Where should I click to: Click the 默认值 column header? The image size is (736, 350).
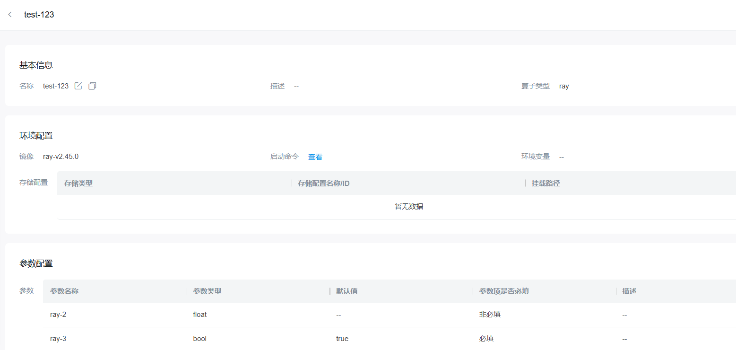click(347, 291)
